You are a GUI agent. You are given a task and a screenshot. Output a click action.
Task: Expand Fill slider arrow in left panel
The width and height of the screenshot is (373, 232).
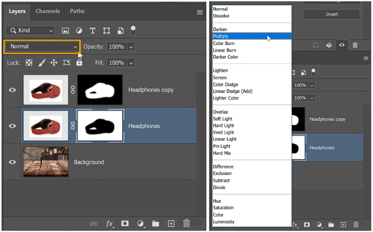(131, 63)
